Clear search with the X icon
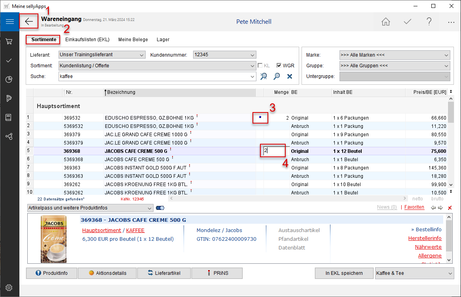Image resolution: width=461 pixels, height=297 pixels. click(290, 76)
